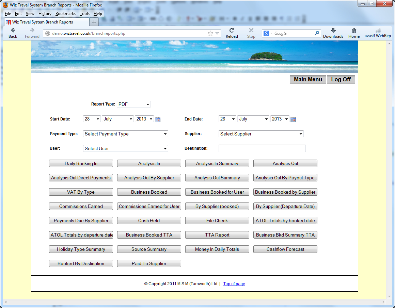Bookmark this page with the star icon
The width and height of the screenshot is (395, 308).
click(x=210, y=33)
